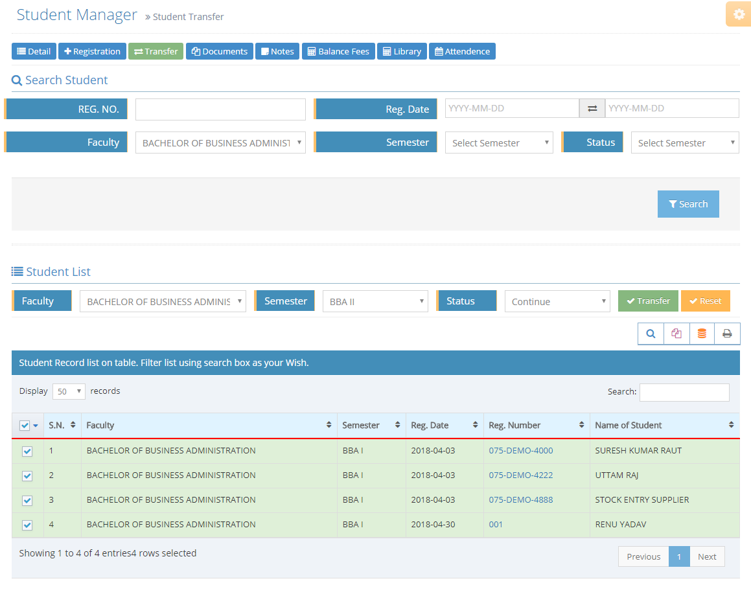751x594 pixels.
Task: Click the orange Reset button
Action: [705, 301]
